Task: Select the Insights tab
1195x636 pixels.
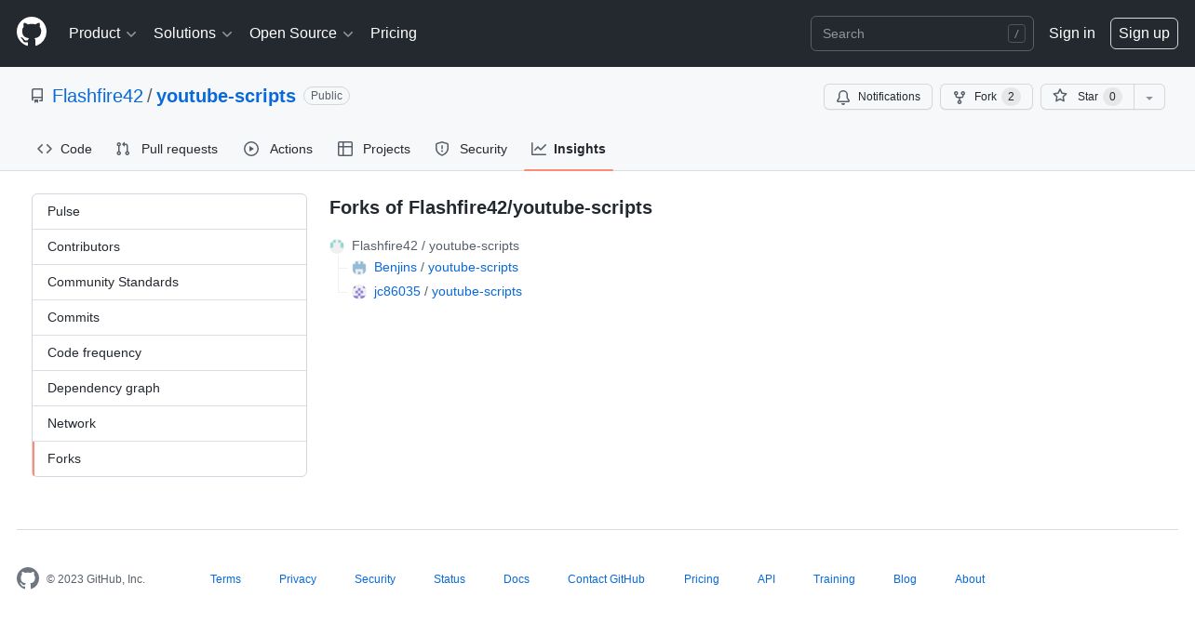Action: (x=569, y=149)
